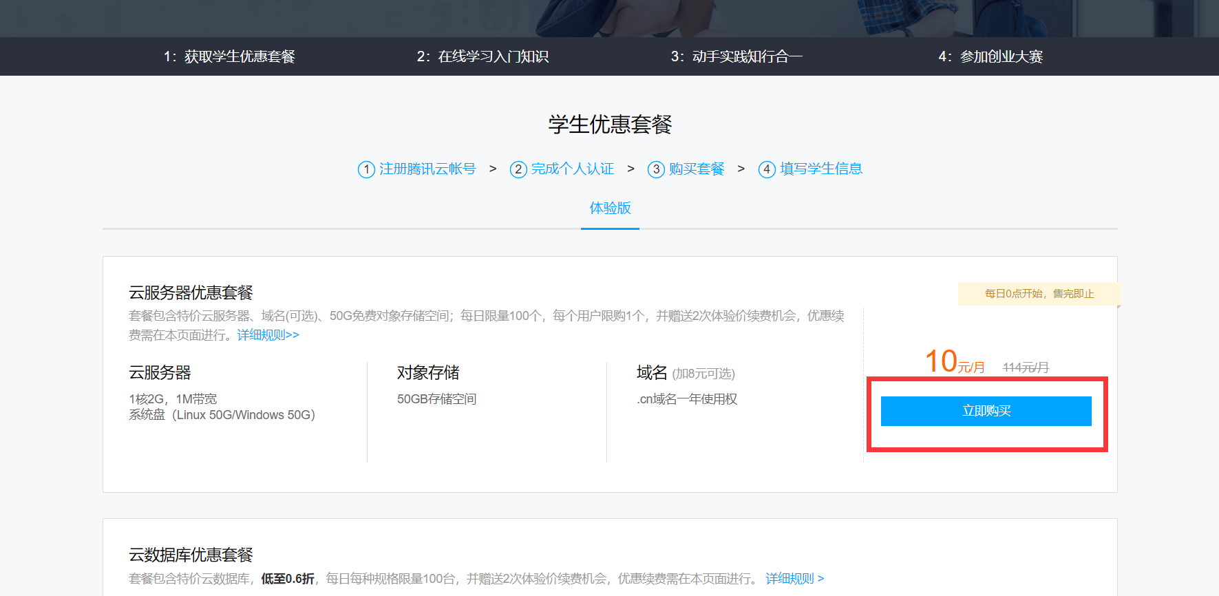Click the 低至0.6折 bold text
Screen dimensions: 1219x596
[288, 579]
